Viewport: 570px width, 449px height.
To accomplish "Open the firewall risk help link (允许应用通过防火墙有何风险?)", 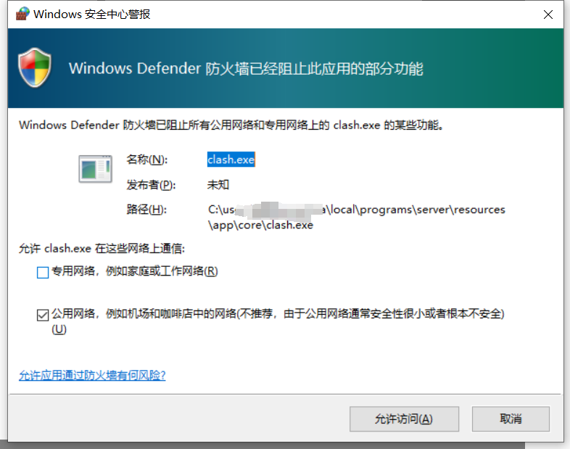I will tap(92, 375).
